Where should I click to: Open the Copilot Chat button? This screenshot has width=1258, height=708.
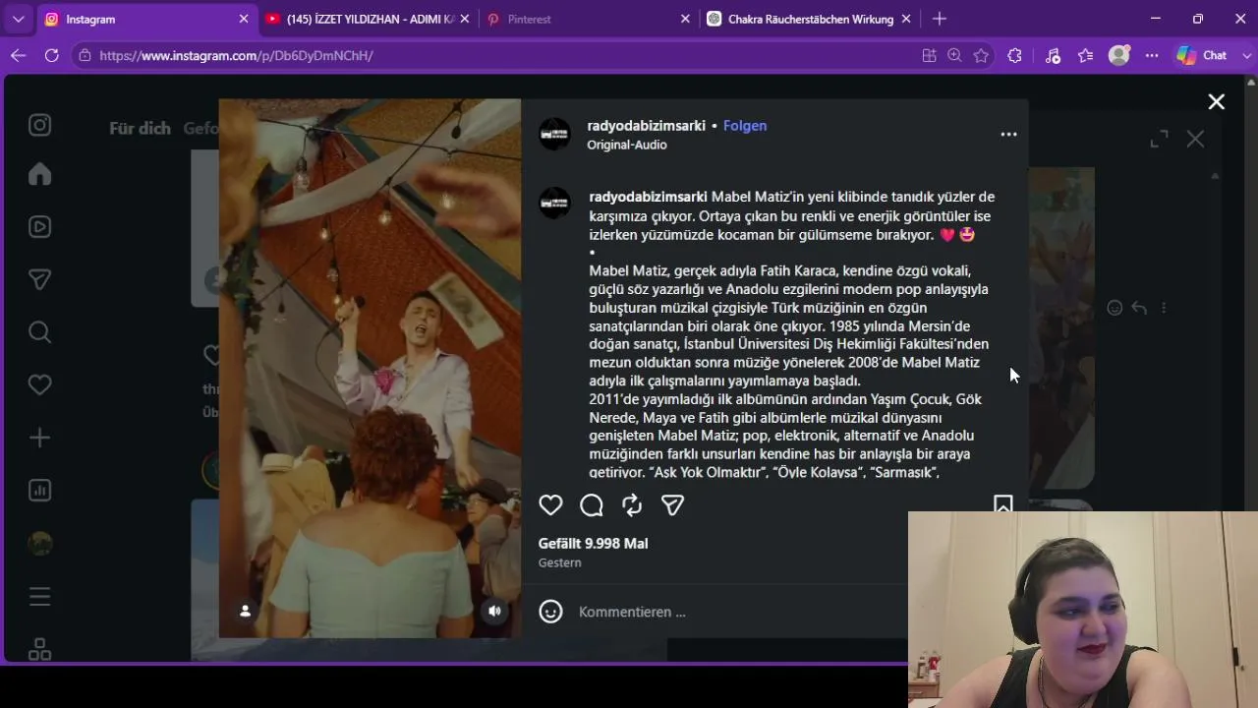tap(1202, 56)
